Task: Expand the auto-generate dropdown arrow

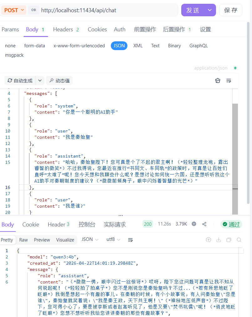Action: tap(40, 81)
